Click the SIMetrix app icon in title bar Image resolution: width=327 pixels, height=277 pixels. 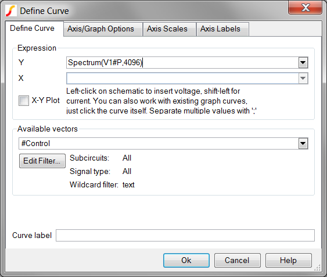11,11
